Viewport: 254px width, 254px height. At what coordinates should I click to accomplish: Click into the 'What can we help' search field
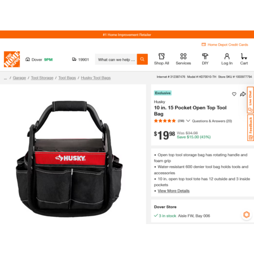(x=116, y=59)
